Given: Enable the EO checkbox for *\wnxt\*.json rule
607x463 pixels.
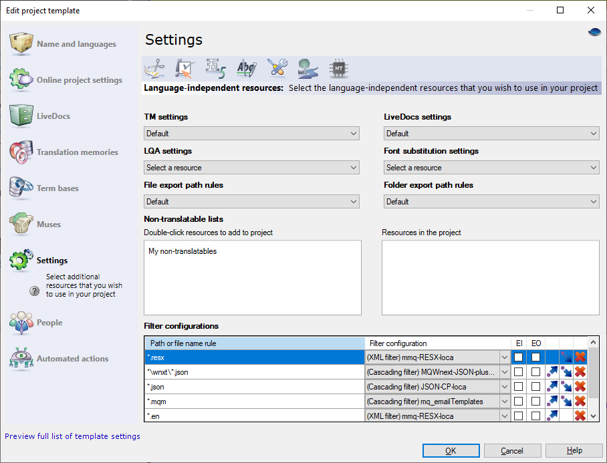Looking at the screenshot, I should pyautogui.click(x=535, y=371).
